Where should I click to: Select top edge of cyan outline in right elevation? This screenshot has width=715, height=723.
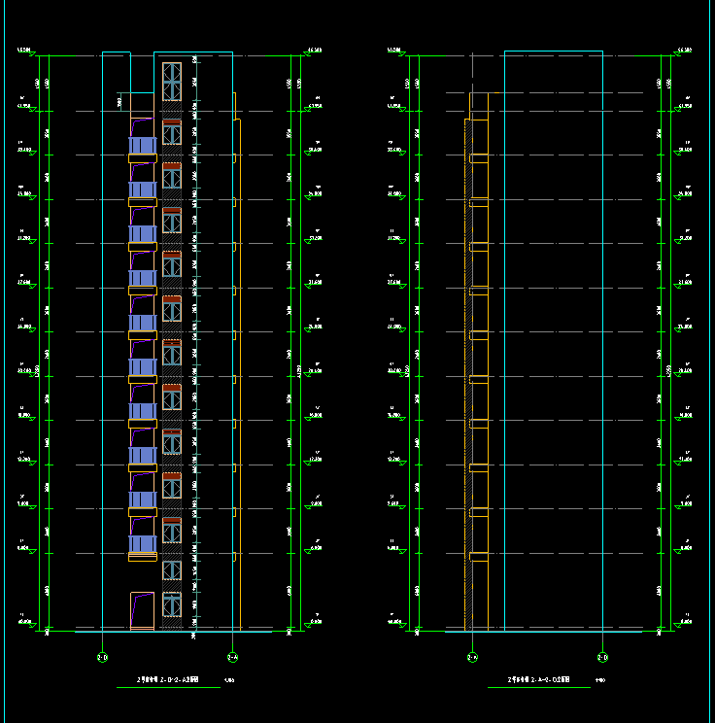click(x=553, y=52)
